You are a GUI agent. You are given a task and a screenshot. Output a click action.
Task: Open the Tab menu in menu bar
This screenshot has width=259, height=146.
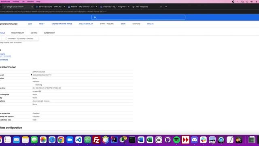pos(23,2)
